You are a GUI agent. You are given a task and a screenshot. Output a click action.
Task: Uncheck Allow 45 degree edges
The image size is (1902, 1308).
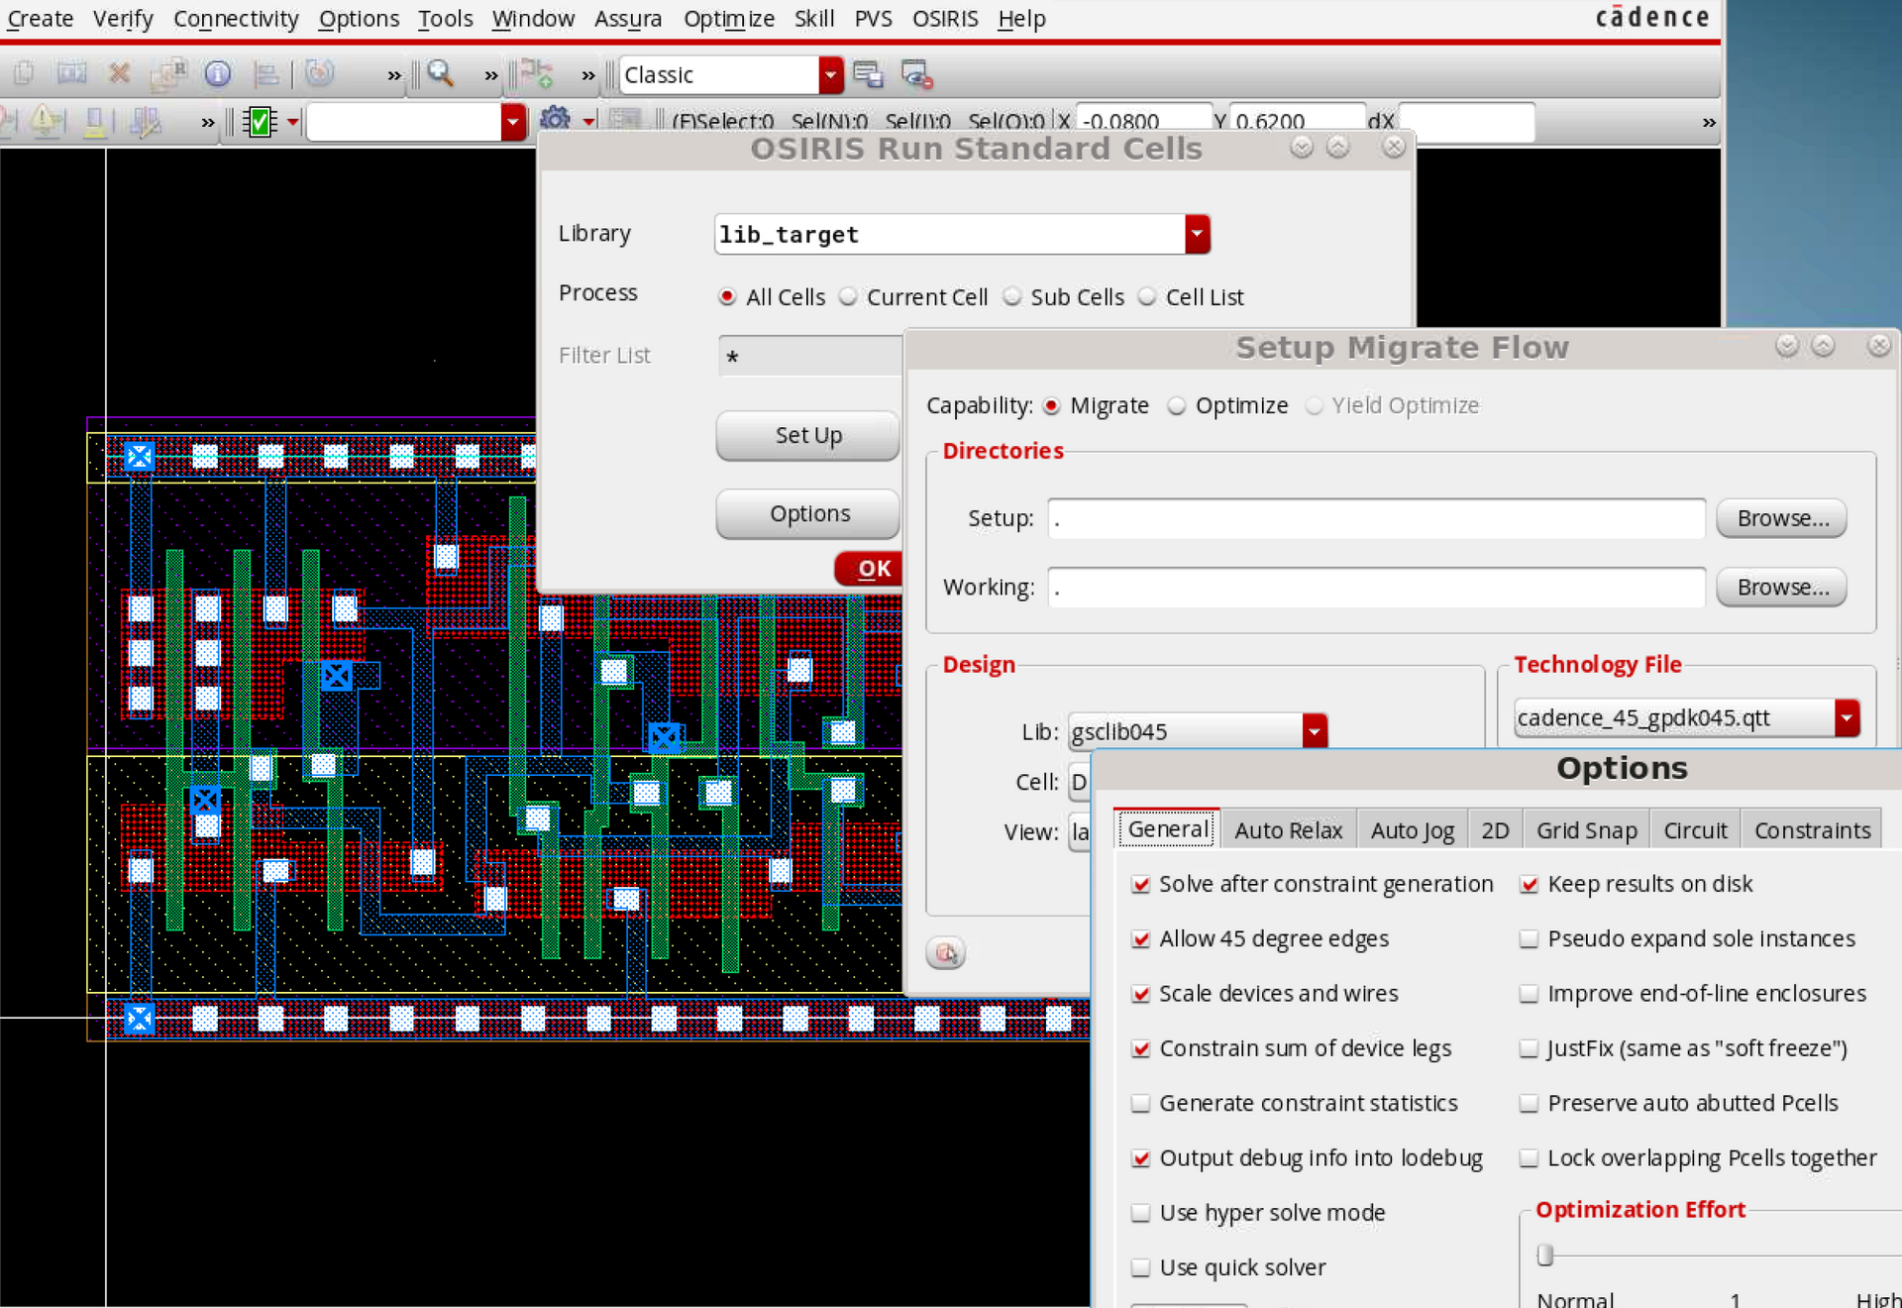(1141, 938)
